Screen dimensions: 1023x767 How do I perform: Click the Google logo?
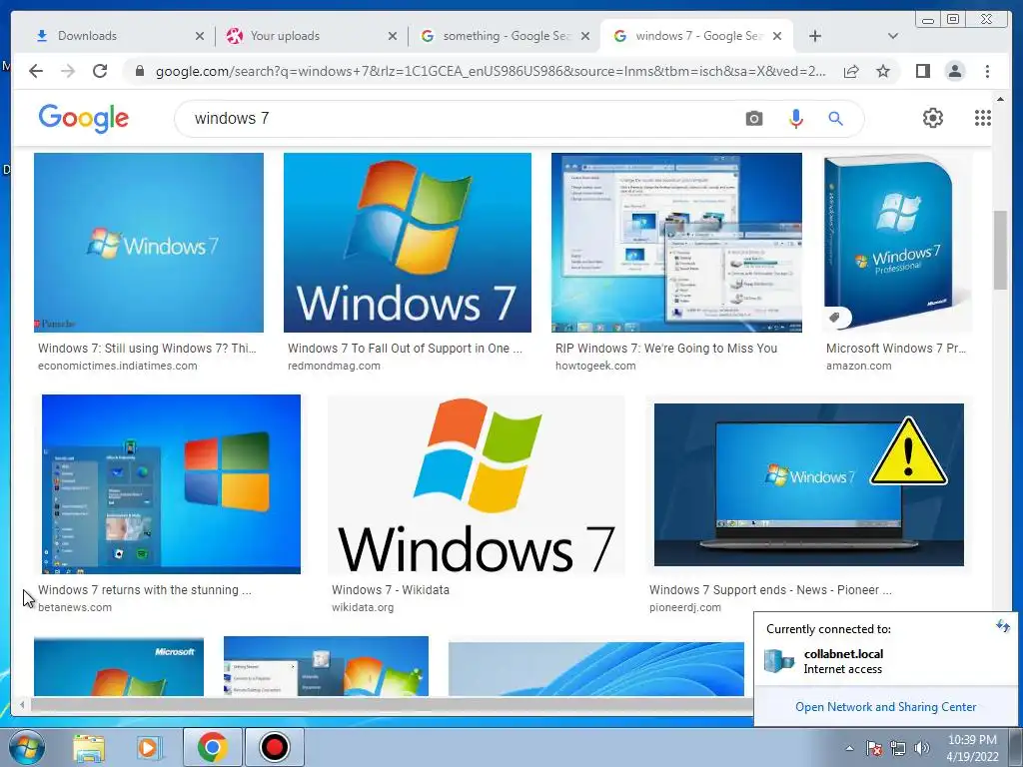click(x=84, y=119)
